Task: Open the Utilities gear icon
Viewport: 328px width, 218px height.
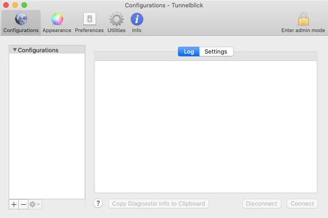Action: coord(117,19)
